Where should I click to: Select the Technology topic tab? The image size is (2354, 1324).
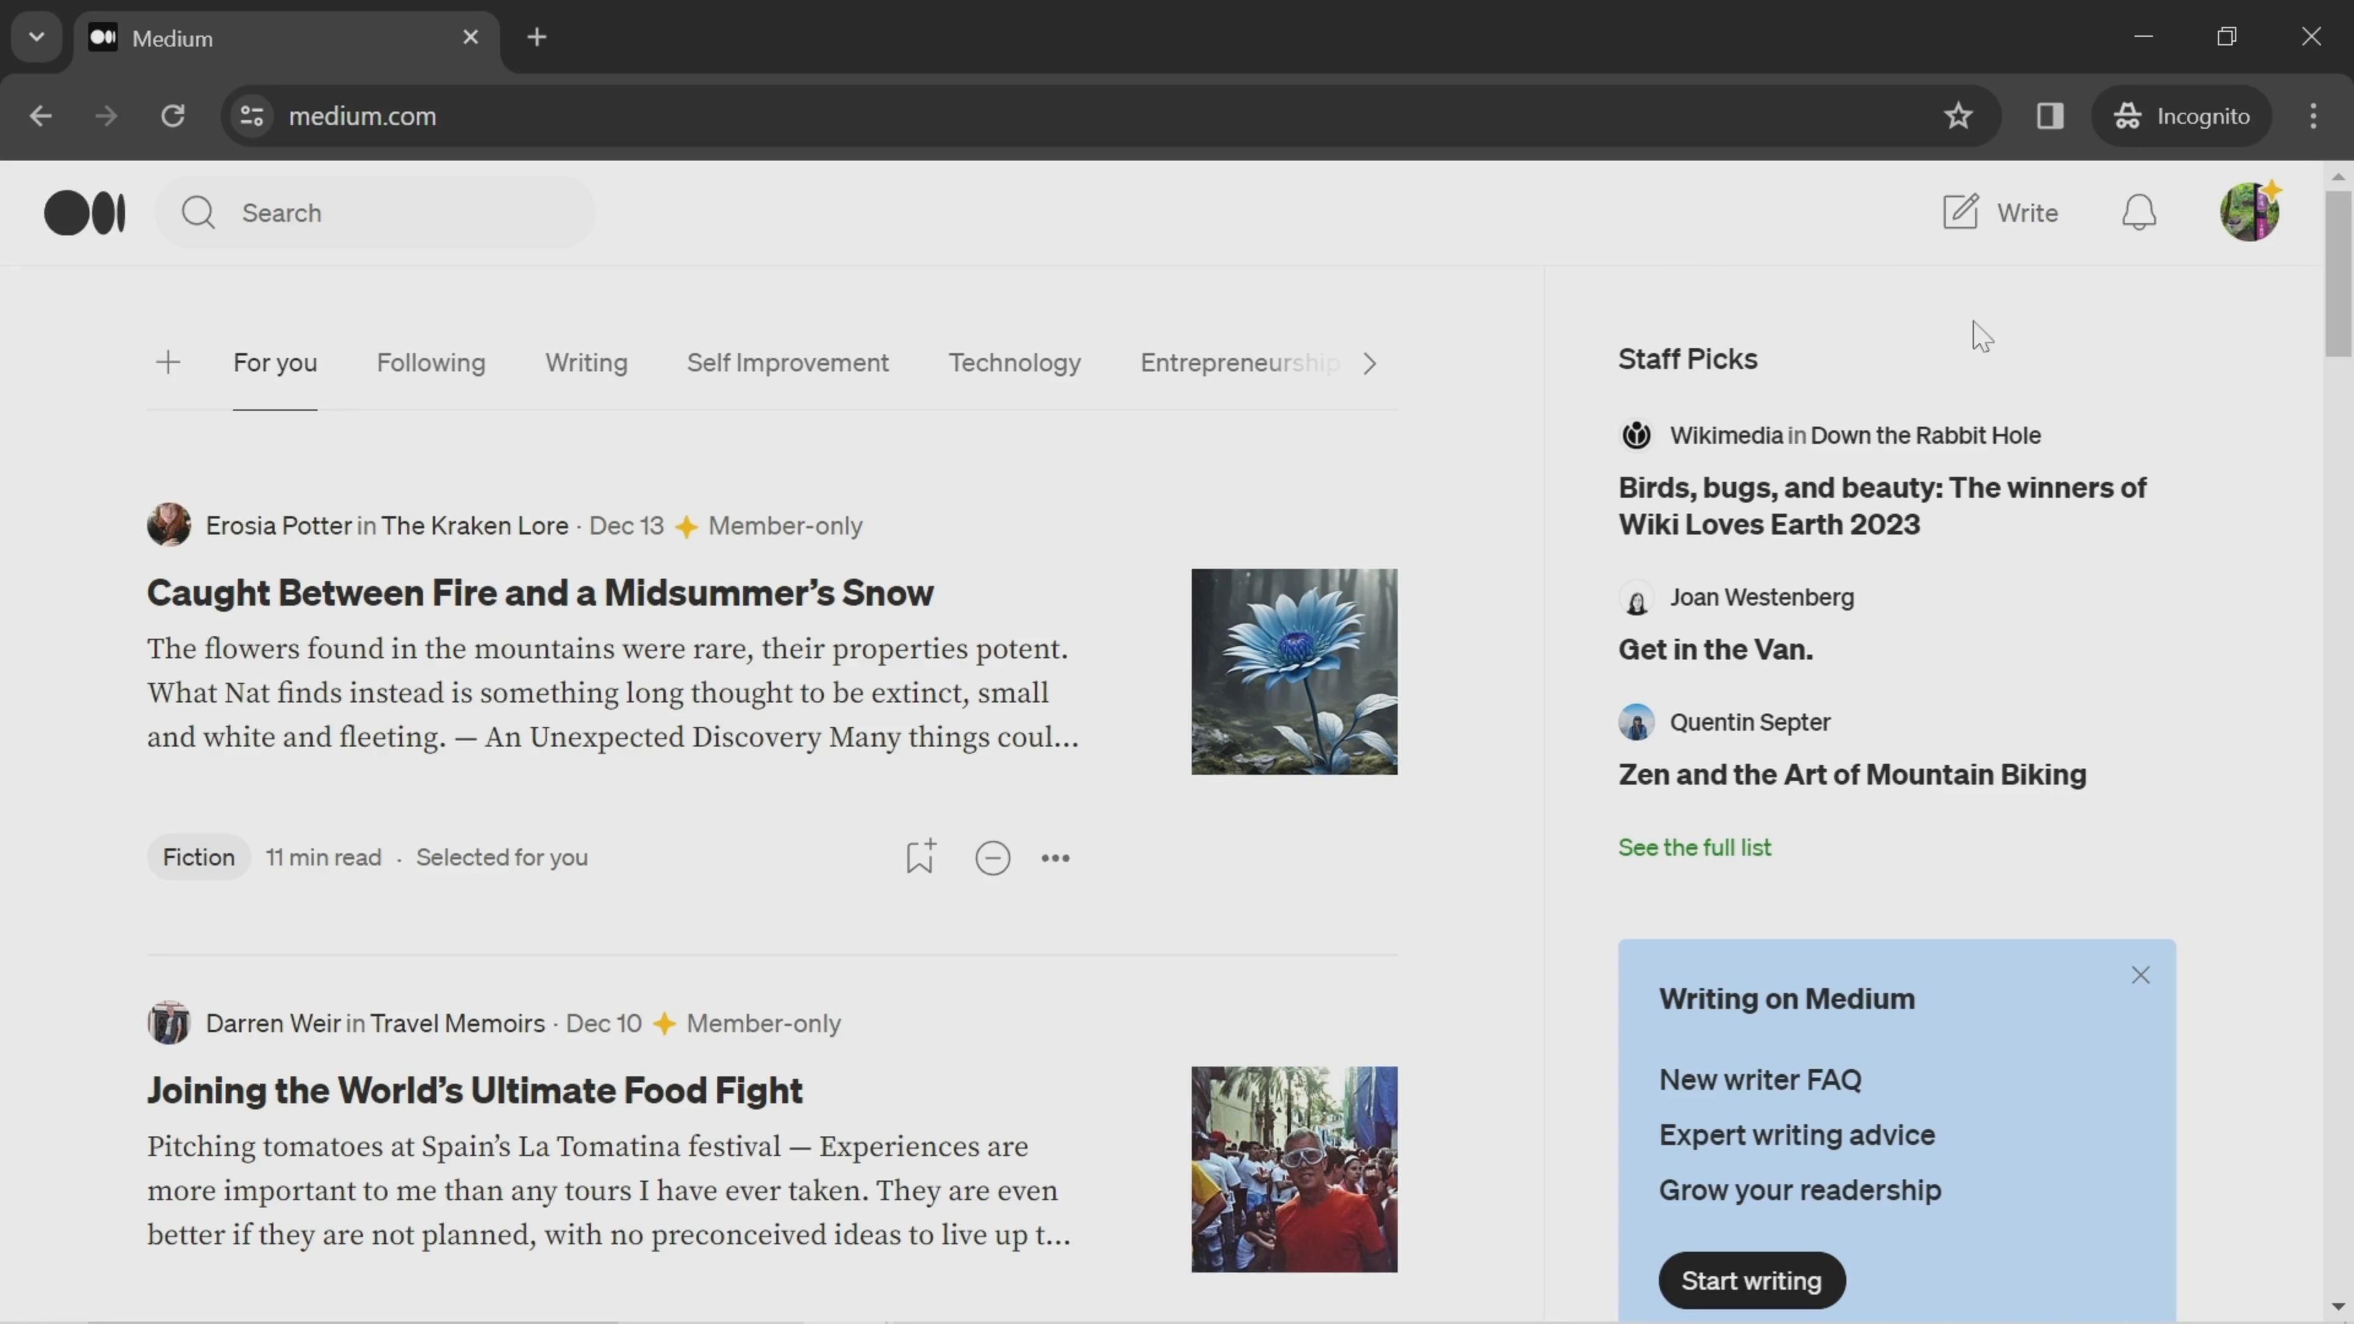click(x=1015, y=363)
